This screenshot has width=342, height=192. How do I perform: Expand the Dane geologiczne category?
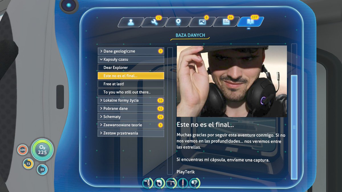tap(131, 51)
